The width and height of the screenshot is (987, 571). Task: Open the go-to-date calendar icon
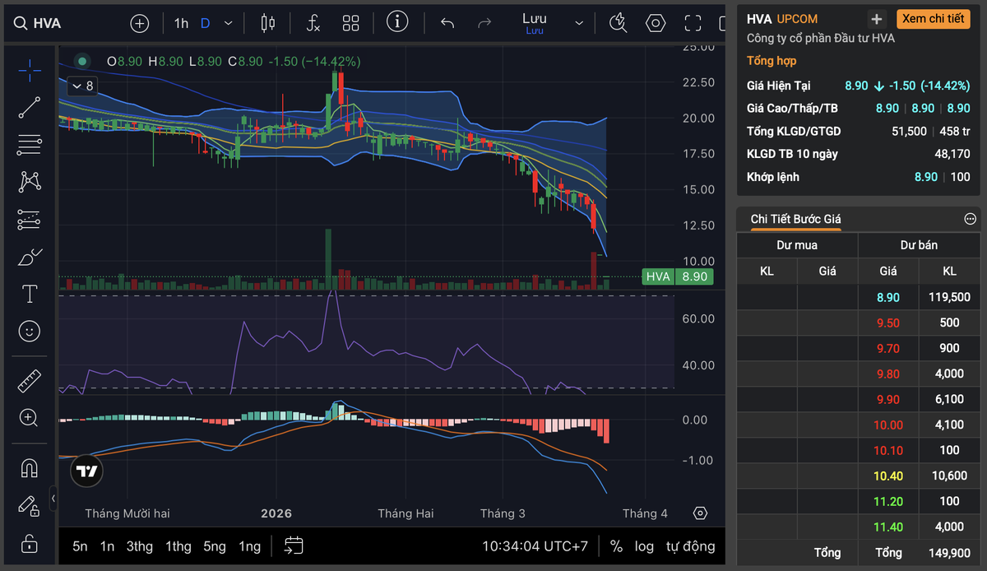[x=294, y=545]
